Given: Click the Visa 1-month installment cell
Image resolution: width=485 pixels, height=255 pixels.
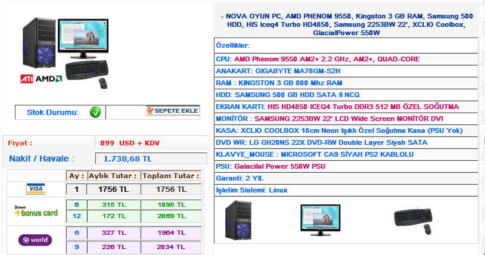Looking at the screenshot, I should click(x=76, y=189).
